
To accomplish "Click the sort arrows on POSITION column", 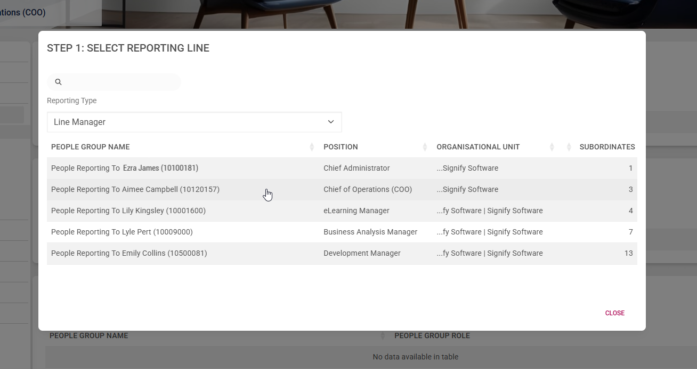I will click(424, 147).
